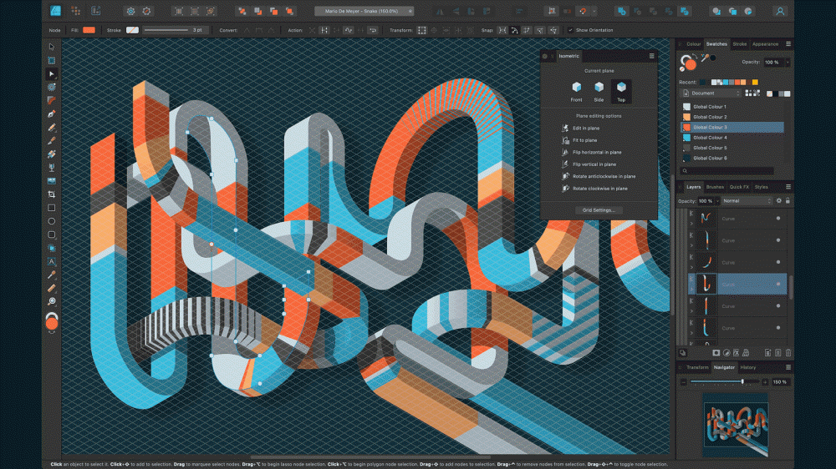Click the colour picker eyedropper in Swatches
Viewport: 836px width, 469px height.
[x=705, y=58]
